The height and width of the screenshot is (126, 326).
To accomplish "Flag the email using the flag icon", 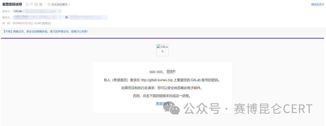I will [x=32, y=4].
